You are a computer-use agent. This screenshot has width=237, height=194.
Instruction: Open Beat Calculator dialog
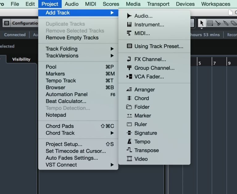[x=78, y=101]
